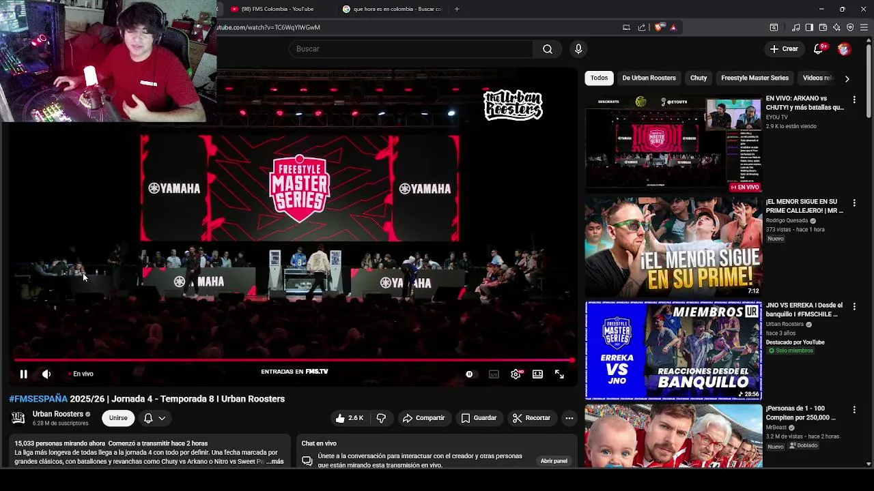This screenshot has height=491, width=874.
Task: Share video with Compartir button
Action: tap(423, 418)
